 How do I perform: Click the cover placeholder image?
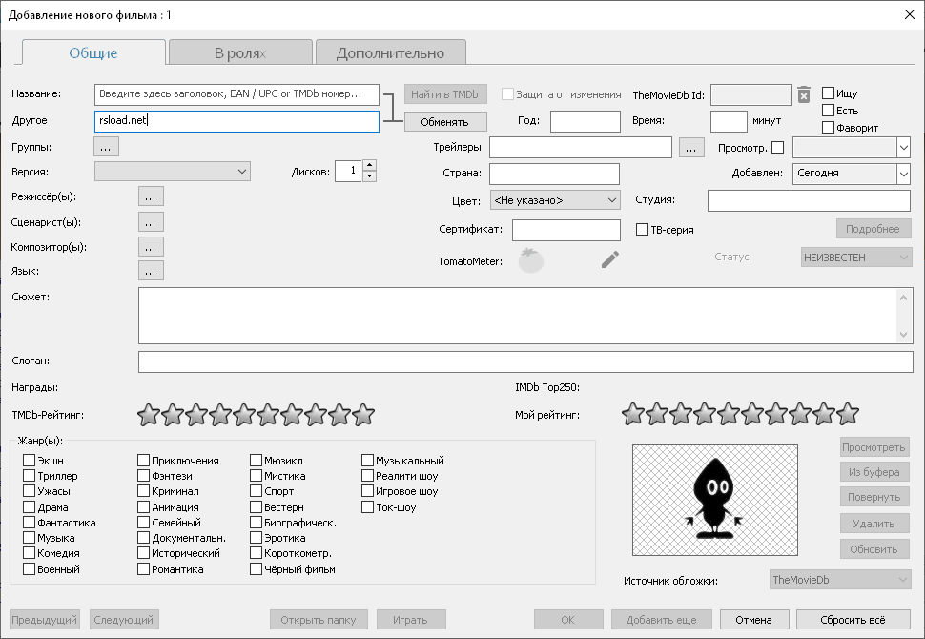tap(715, 501)
